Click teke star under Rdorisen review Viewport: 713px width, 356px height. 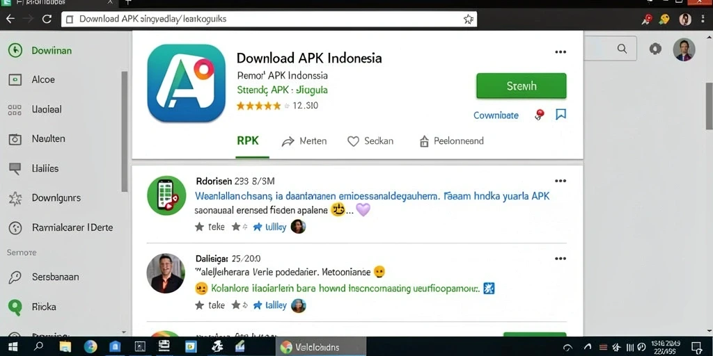(x=210, y=227)
